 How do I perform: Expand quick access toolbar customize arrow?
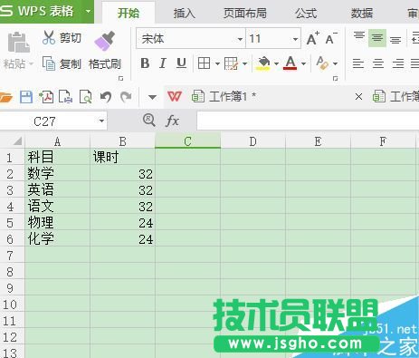(152, 97)
